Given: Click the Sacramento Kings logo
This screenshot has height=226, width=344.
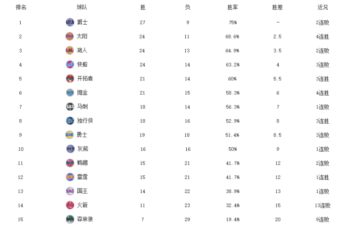Looking at the screenshot, I should click(70, 191).
